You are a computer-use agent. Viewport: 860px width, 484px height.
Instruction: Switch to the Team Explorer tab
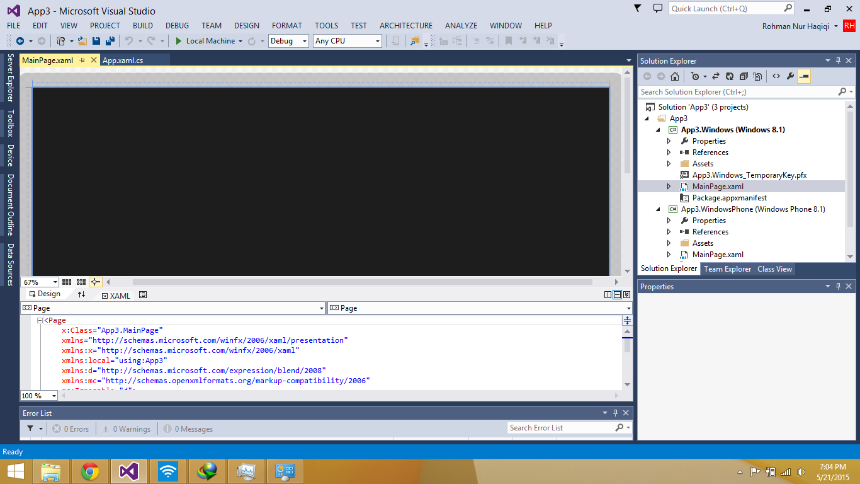pyautogui.click(x=727, y=269)
